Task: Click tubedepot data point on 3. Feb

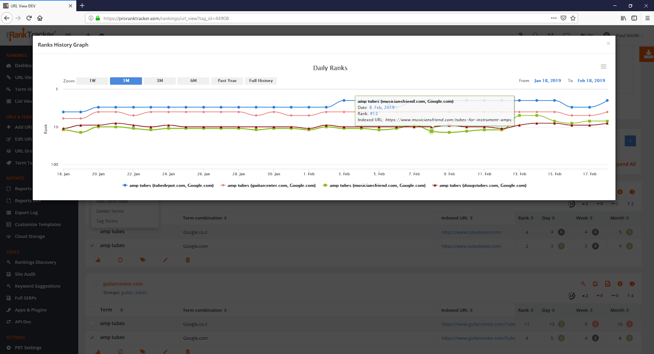Action: (344, 100)
